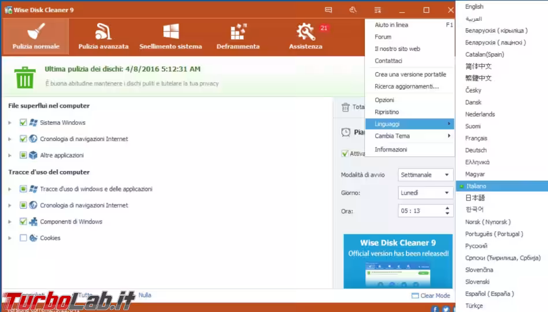Toggle first Cronologia di navigazioni Internet checkbox
The image size is (548, 312).
(x=23, y=139)
